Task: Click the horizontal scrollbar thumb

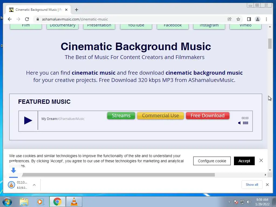Action: click(118, 175)
